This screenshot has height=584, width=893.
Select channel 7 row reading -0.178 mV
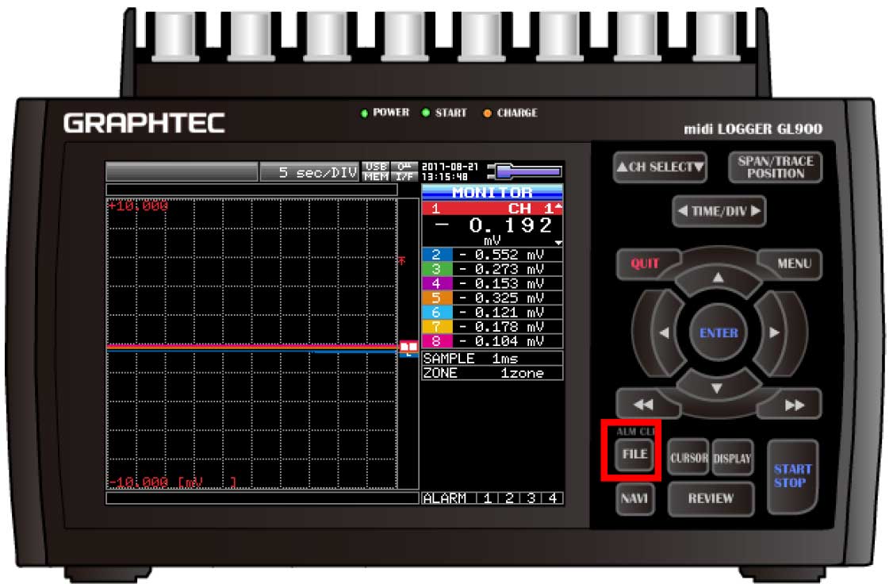coord(492,326)
